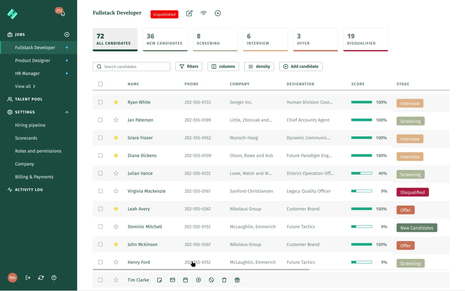465x291 pixels.
Task: Click Ryan White's 100% score bar
Action: pos(362,102)
